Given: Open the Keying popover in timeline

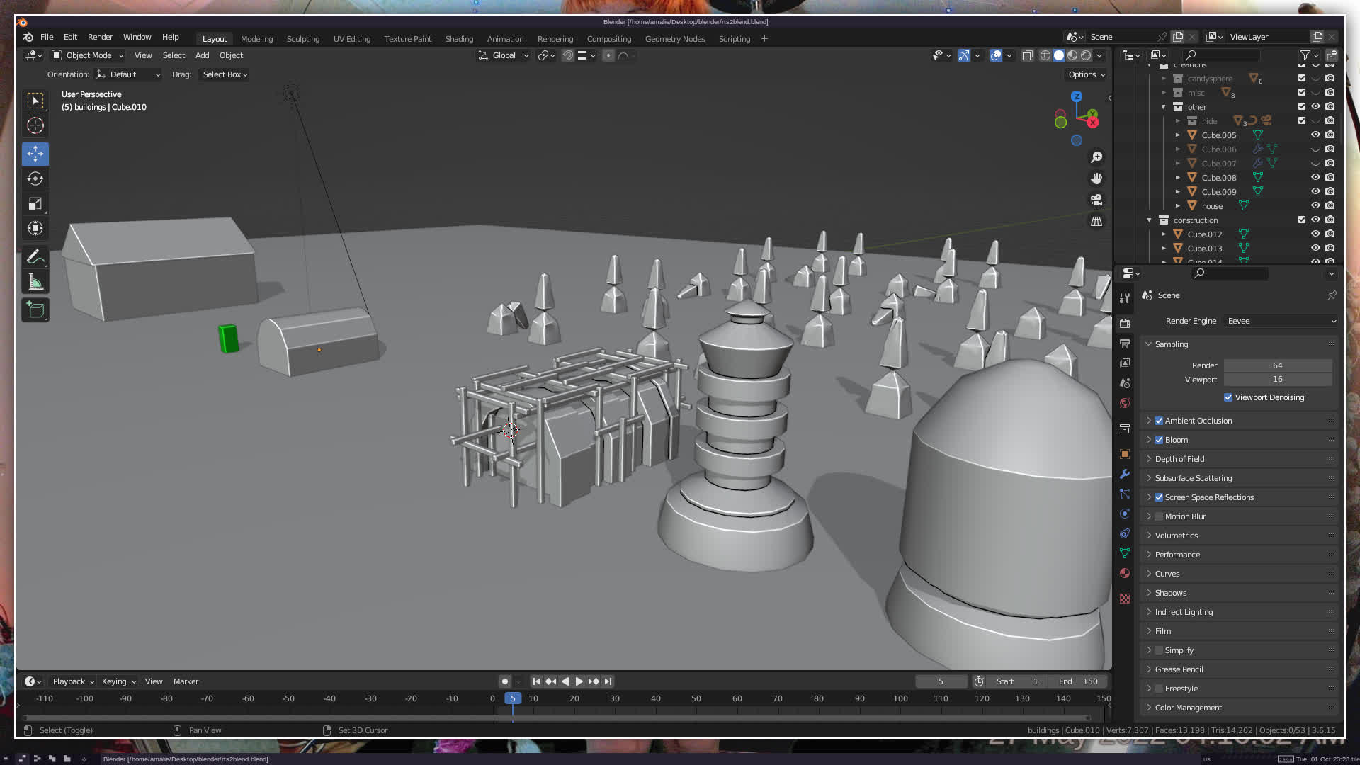Looking at the screenshot, I should 118,681.
